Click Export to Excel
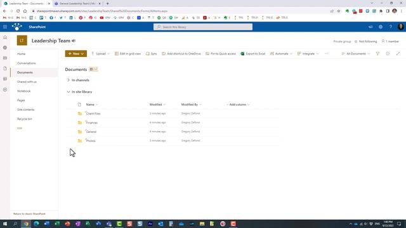Screen dimensions: 406x228 click(252, 54)
